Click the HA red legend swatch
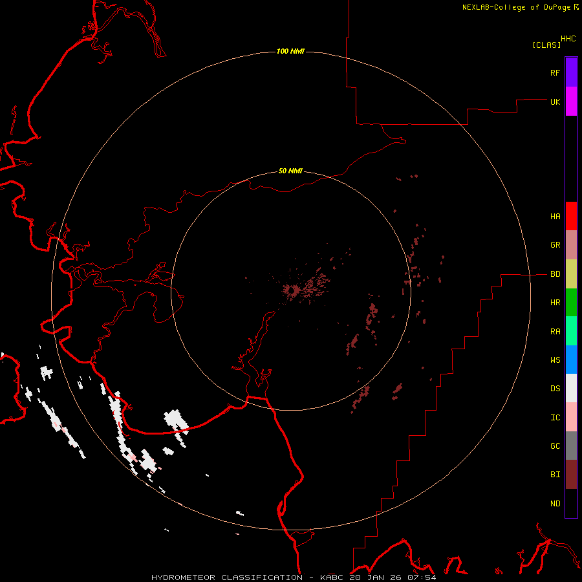Viewport: 582px width, 582px height. tap(571, 216)
